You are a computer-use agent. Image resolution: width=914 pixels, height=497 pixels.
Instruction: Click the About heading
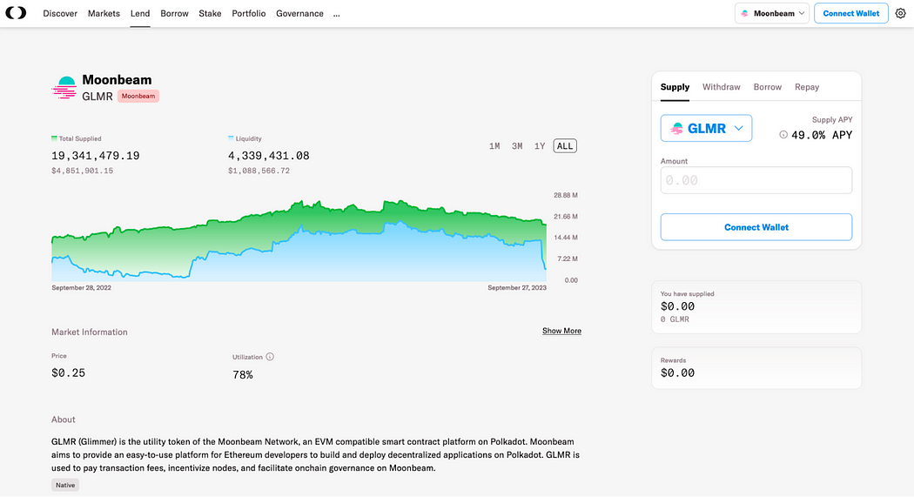click(x=63, y=420)
